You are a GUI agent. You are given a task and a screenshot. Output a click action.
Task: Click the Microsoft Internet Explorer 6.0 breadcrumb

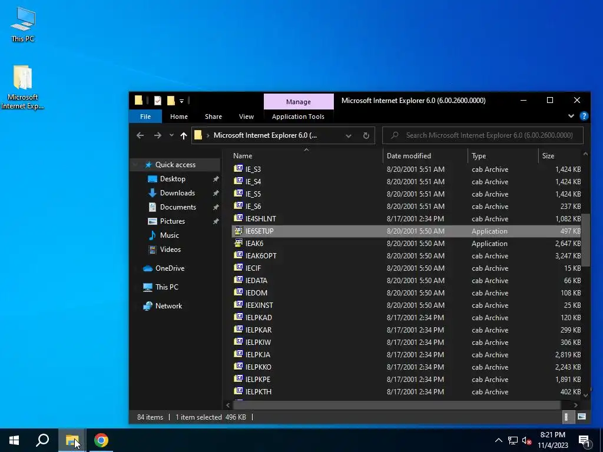click(x=265, y=135)
